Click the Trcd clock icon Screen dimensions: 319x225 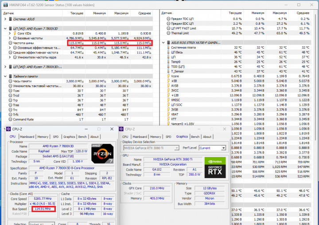point(10,95)
